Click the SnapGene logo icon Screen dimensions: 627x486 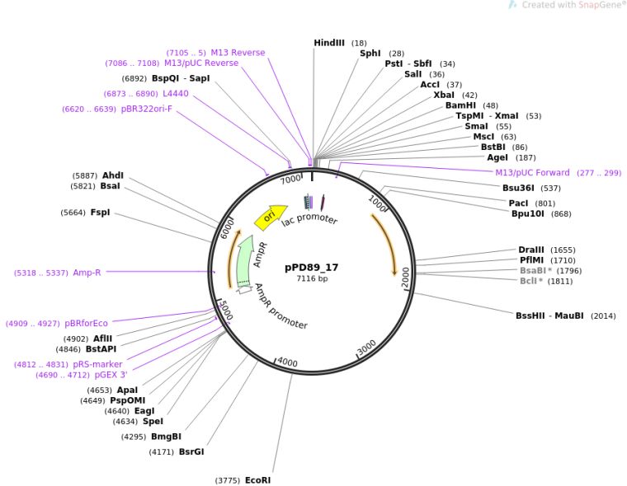(512, 5)
